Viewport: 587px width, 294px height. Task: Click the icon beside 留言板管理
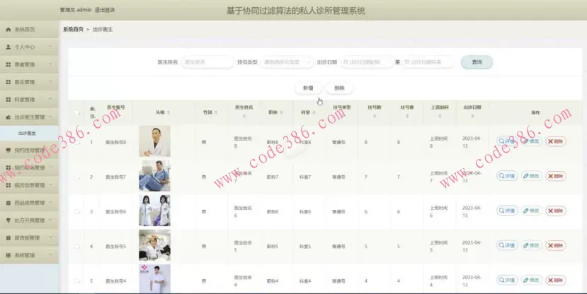pyautogui.click(x=8, y=237)
